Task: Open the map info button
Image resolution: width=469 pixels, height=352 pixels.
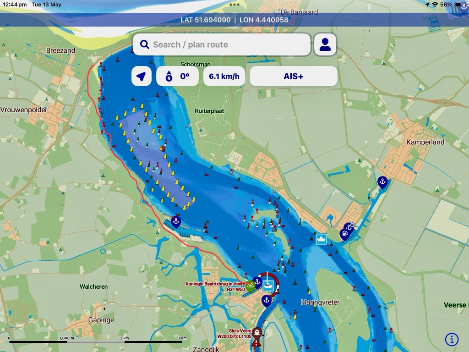Action: point(452,339)
